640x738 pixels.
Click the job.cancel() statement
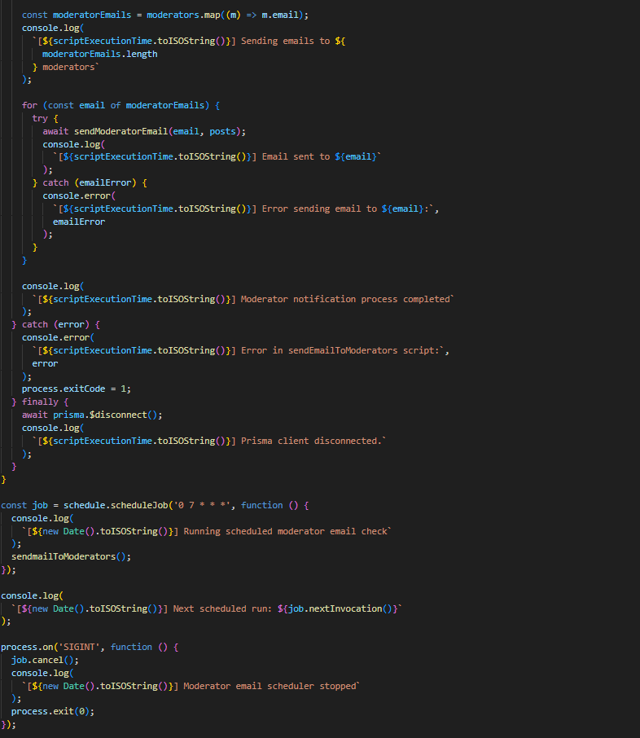45,660
